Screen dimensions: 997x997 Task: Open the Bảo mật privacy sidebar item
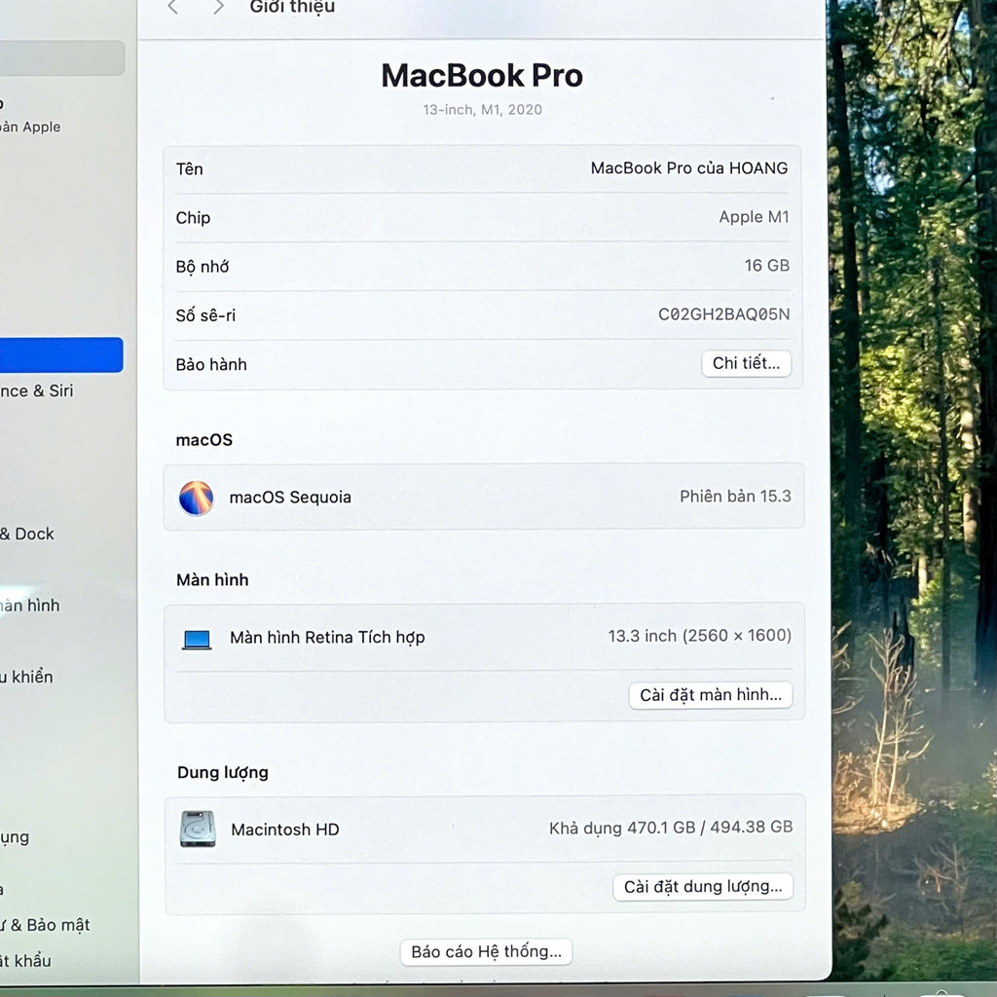[45, 925]
